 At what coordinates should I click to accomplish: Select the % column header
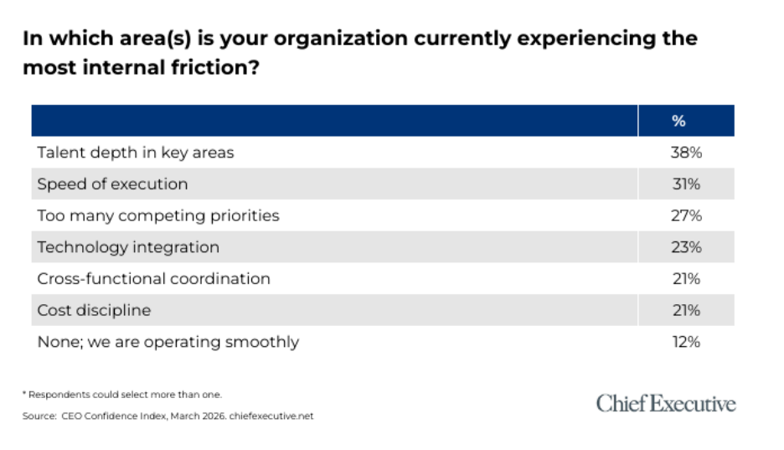[x=678, y=121]
